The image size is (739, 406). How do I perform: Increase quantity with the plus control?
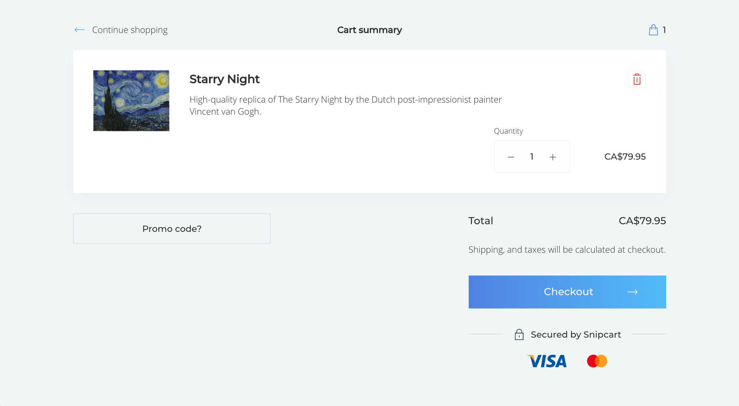(x=553, y=157)
